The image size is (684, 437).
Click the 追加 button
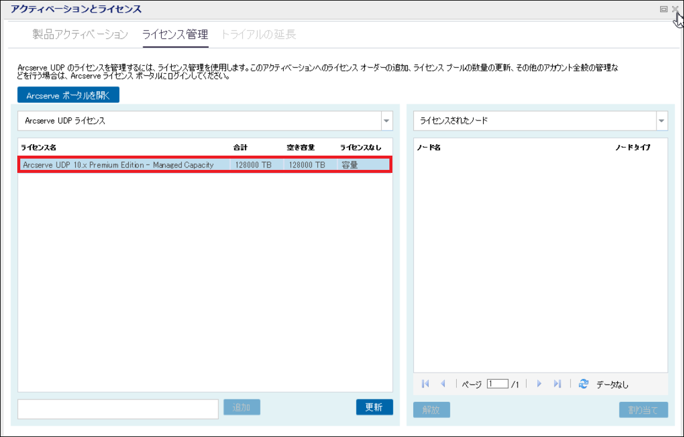click(242, 407)
